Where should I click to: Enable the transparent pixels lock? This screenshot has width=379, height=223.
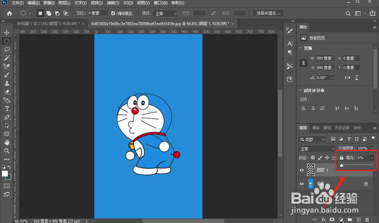[x=312, y=157]
